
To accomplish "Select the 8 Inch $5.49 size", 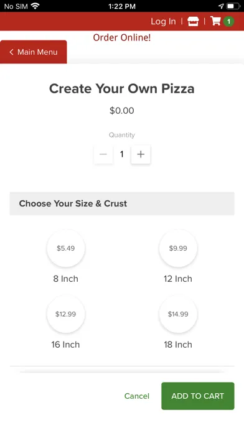I will pos(66,248).
